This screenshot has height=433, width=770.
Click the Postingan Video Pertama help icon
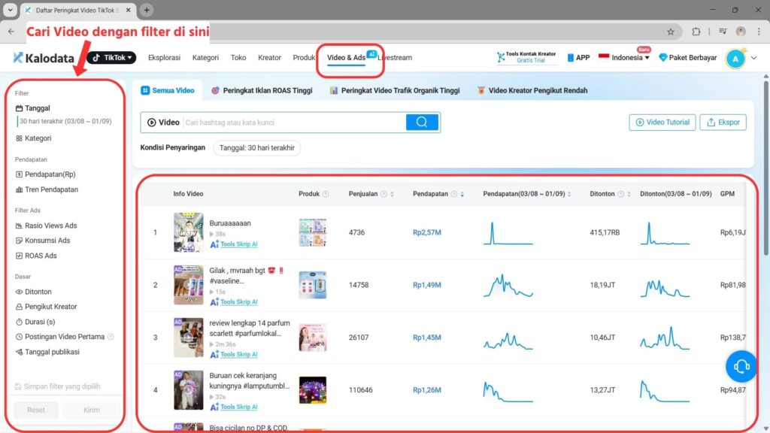(111, 337)
